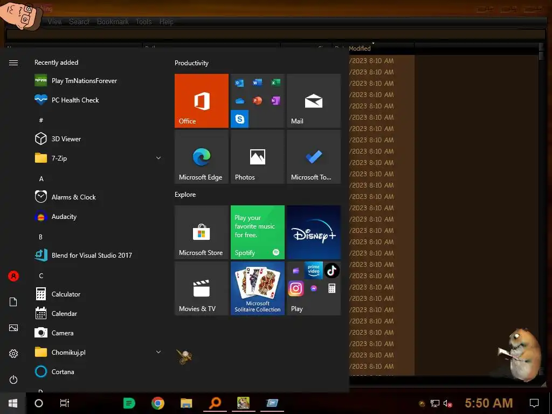Launch the Disney+ tile
Screen dimensions: 552x414
point(314,232)
